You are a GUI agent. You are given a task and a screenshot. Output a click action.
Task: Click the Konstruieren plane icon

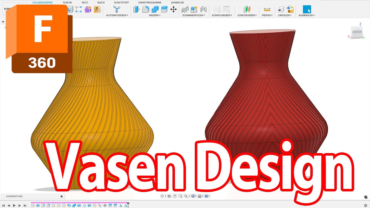pos(247,9)
